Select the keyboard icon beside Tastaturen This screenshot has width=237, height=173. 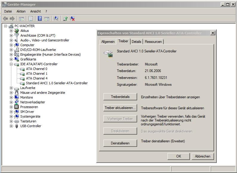tap(17, 121)
